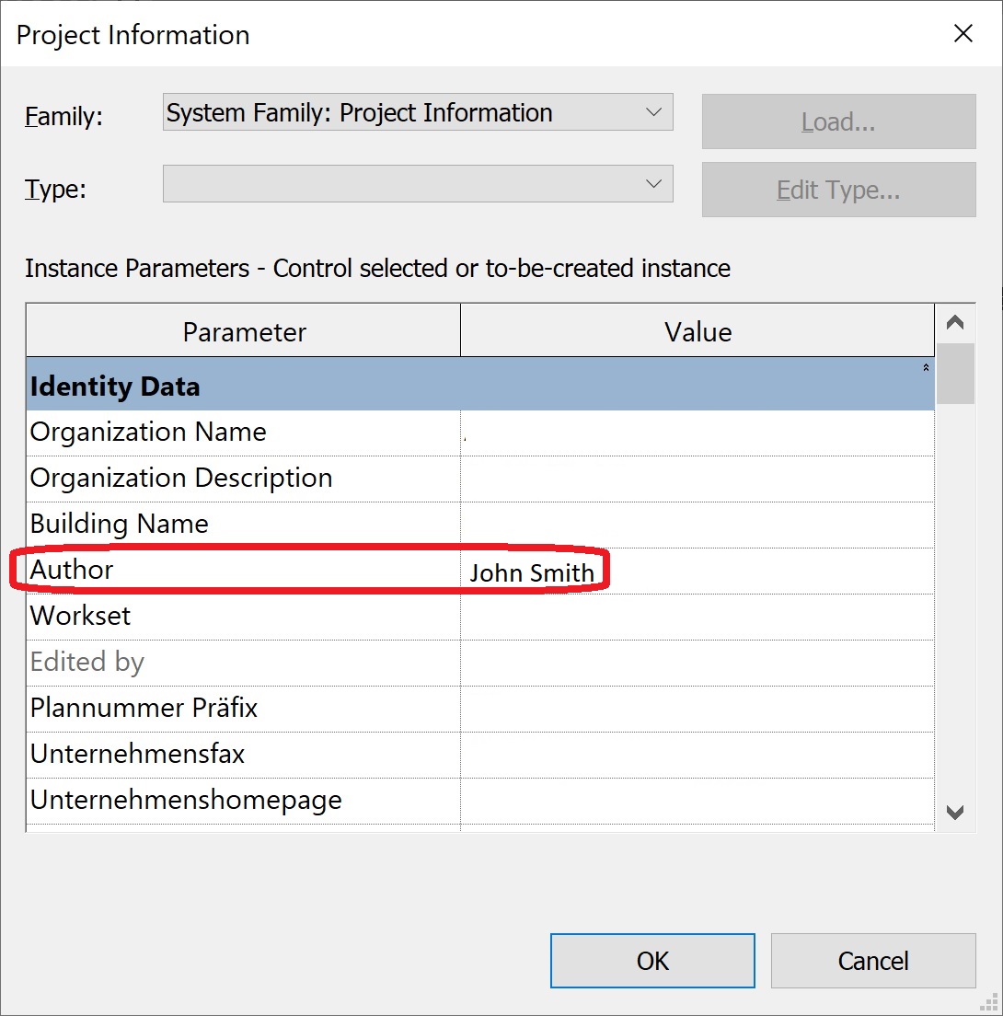Open the Family dropdown
This screenshot has height=1016, width=1003.
[418, 113]
